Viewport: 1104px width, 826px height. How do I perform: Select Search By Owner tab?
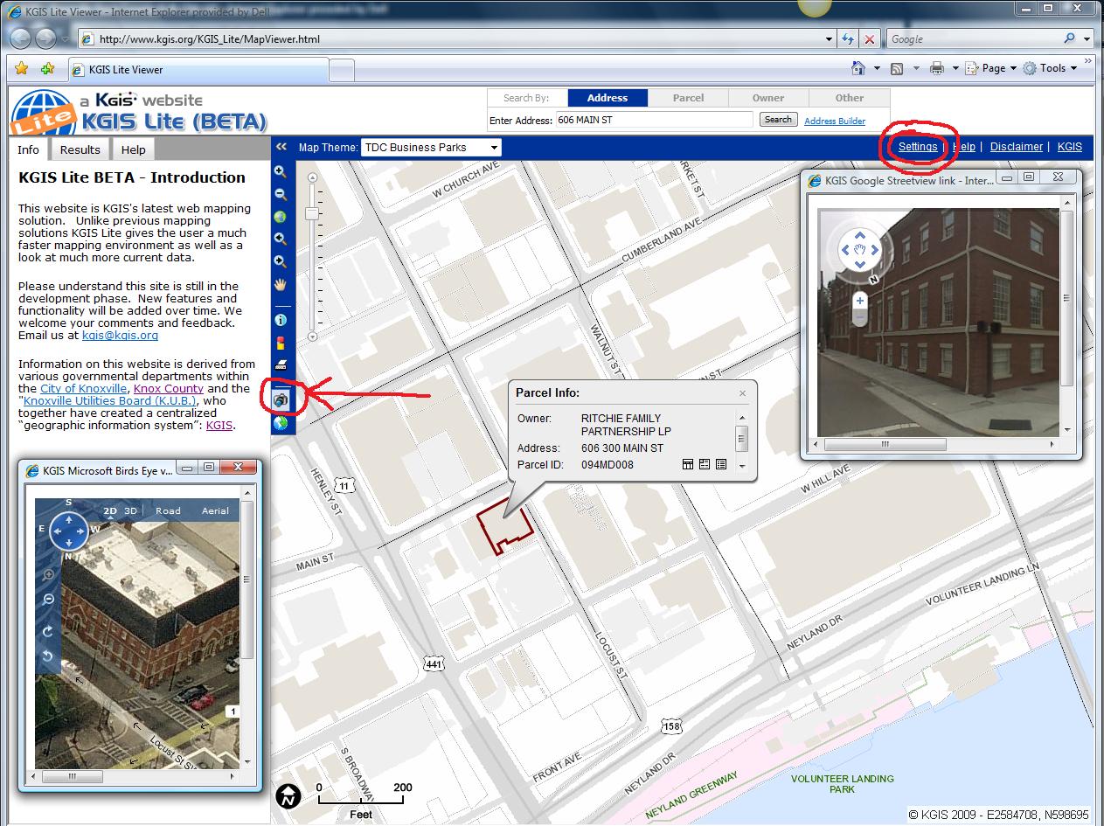(768, 98)
